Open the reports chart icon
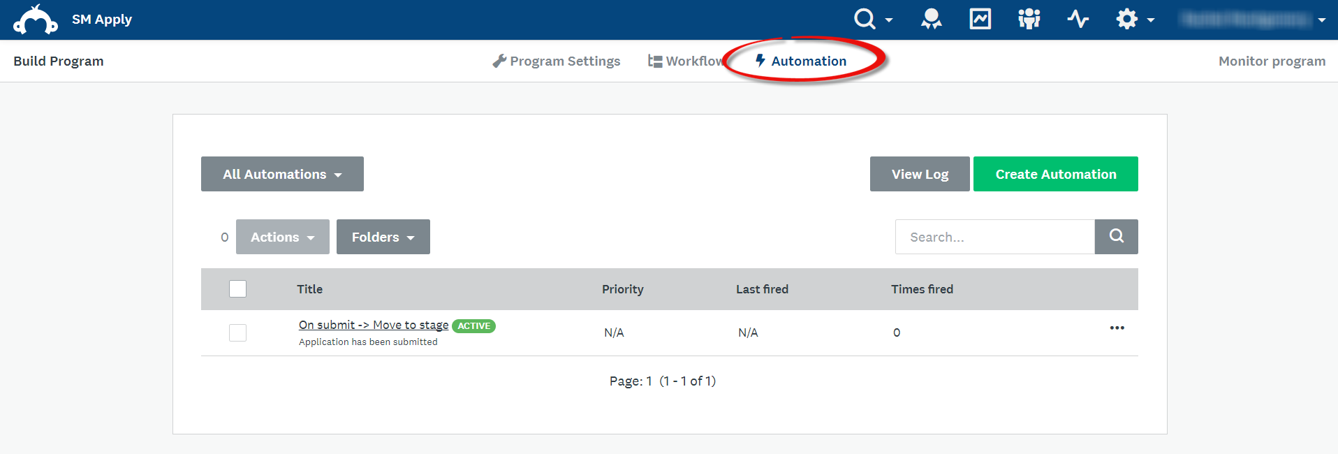The image size is (1338, 454). 980,19
